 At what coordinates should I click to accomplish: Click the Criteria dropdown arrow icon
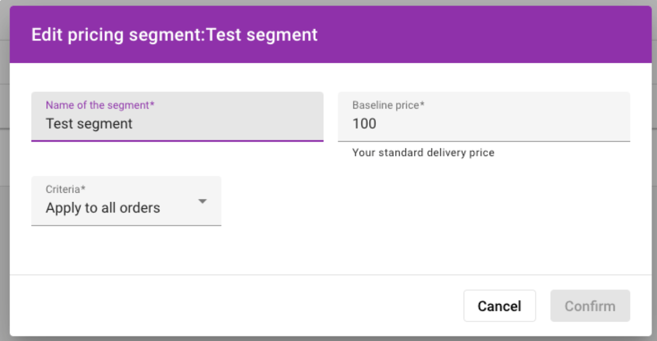tap(202, 202)
